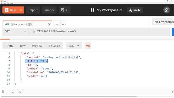
Task: Open the new window icon dropdown
Action: tap(64, 10)
